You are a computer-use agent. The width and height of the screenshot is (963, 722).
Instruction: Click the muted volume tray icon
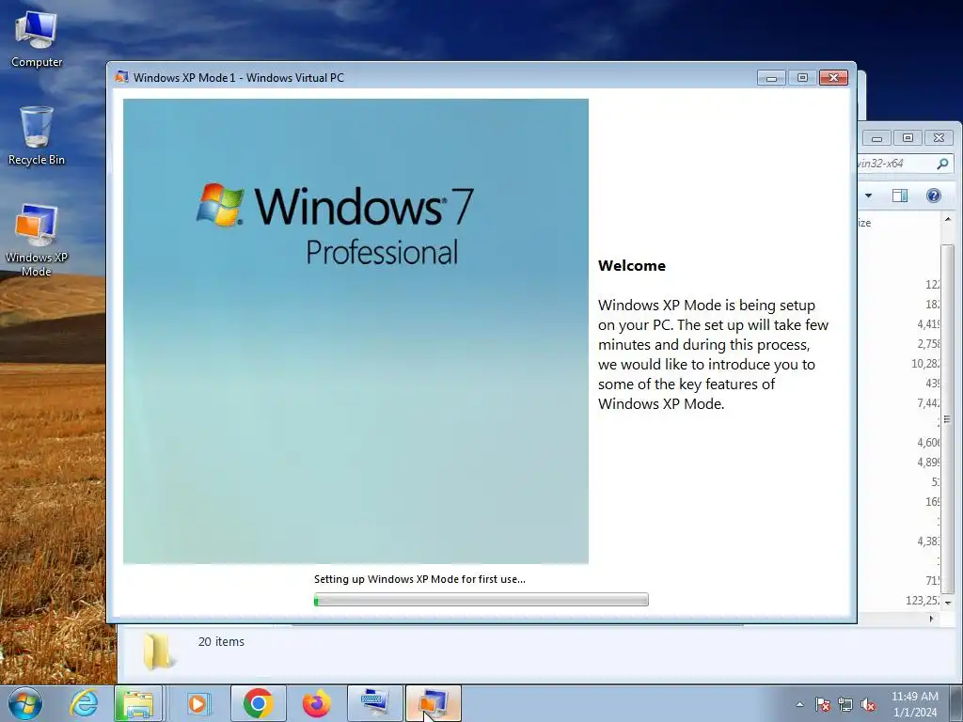tap(868, 704)
